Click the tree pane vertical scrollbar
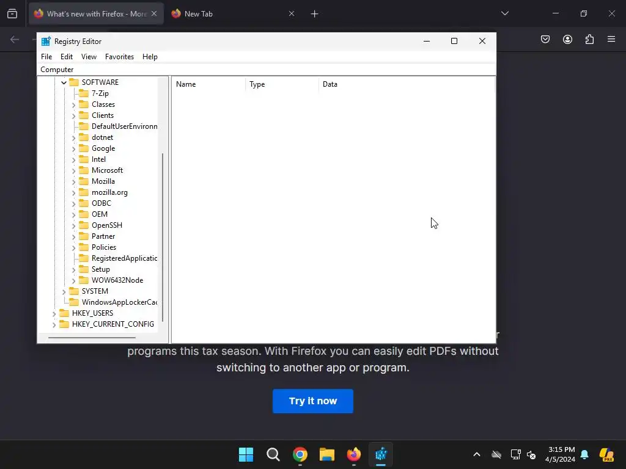The width and height of the screenshot is (626, 469). tap(163, 237)
